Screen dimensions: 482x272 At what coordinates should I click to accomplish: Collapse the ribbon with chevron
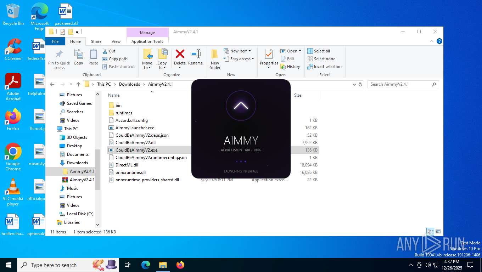pyautogui.click(x=432, y=41)
